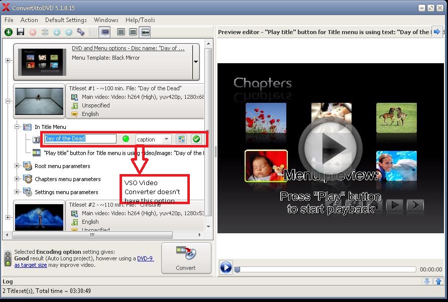Click the In Title Menu list icon
448x302 pixels.
27,127
